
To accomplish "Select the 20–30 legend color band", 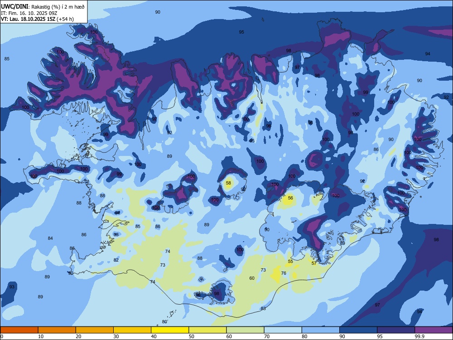I will [95, 330].
